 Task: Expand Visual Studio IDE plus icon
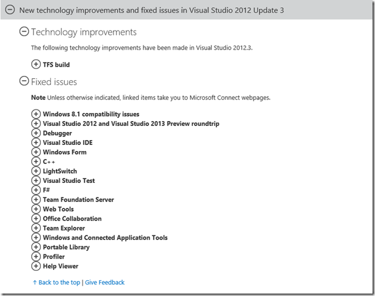(x=36, y=142)
